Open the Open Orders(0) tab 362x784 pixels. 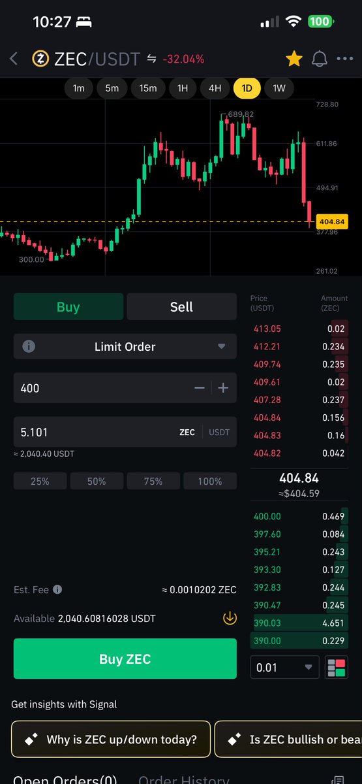pyautogui.click(x=65, y=778)
